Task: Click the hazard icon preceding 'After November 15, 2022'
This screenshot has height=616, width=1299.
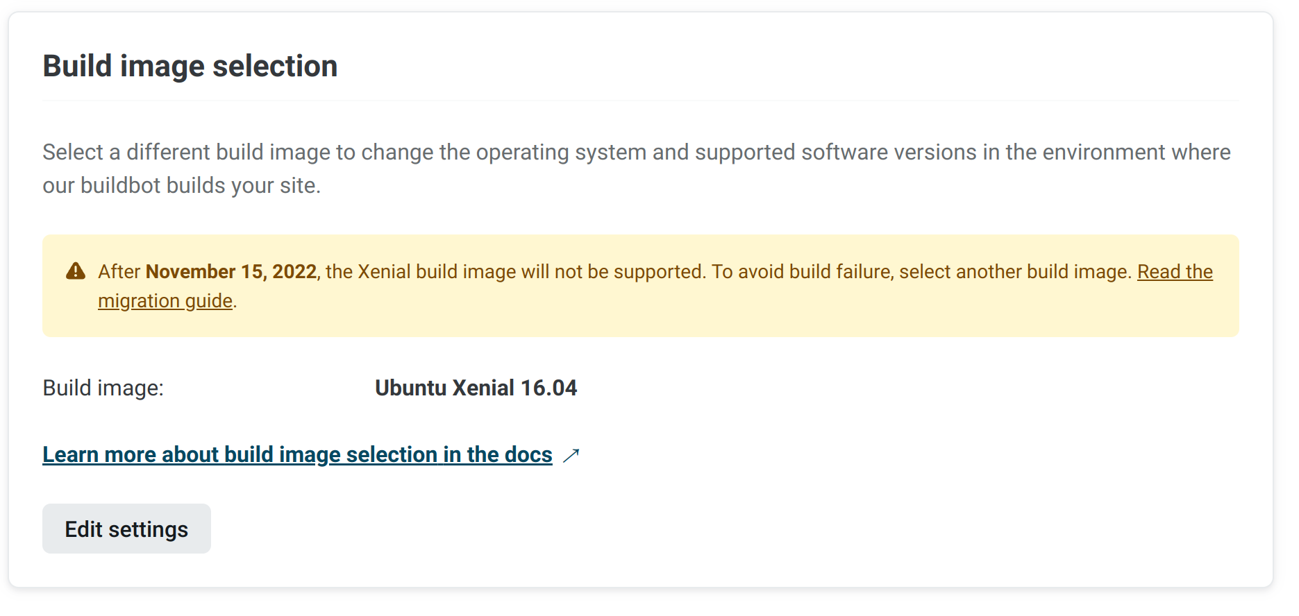Action: [x=75, y=271]
